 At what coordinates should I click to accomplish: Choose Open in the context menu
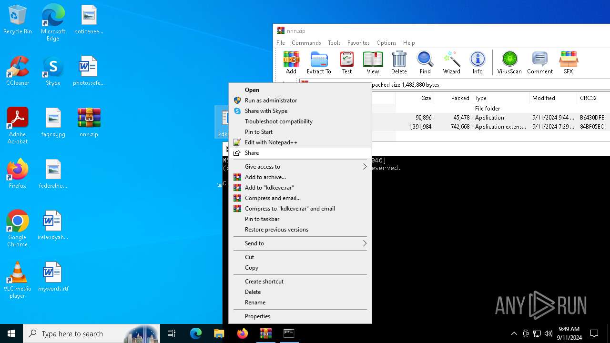[x=300, y=90]
